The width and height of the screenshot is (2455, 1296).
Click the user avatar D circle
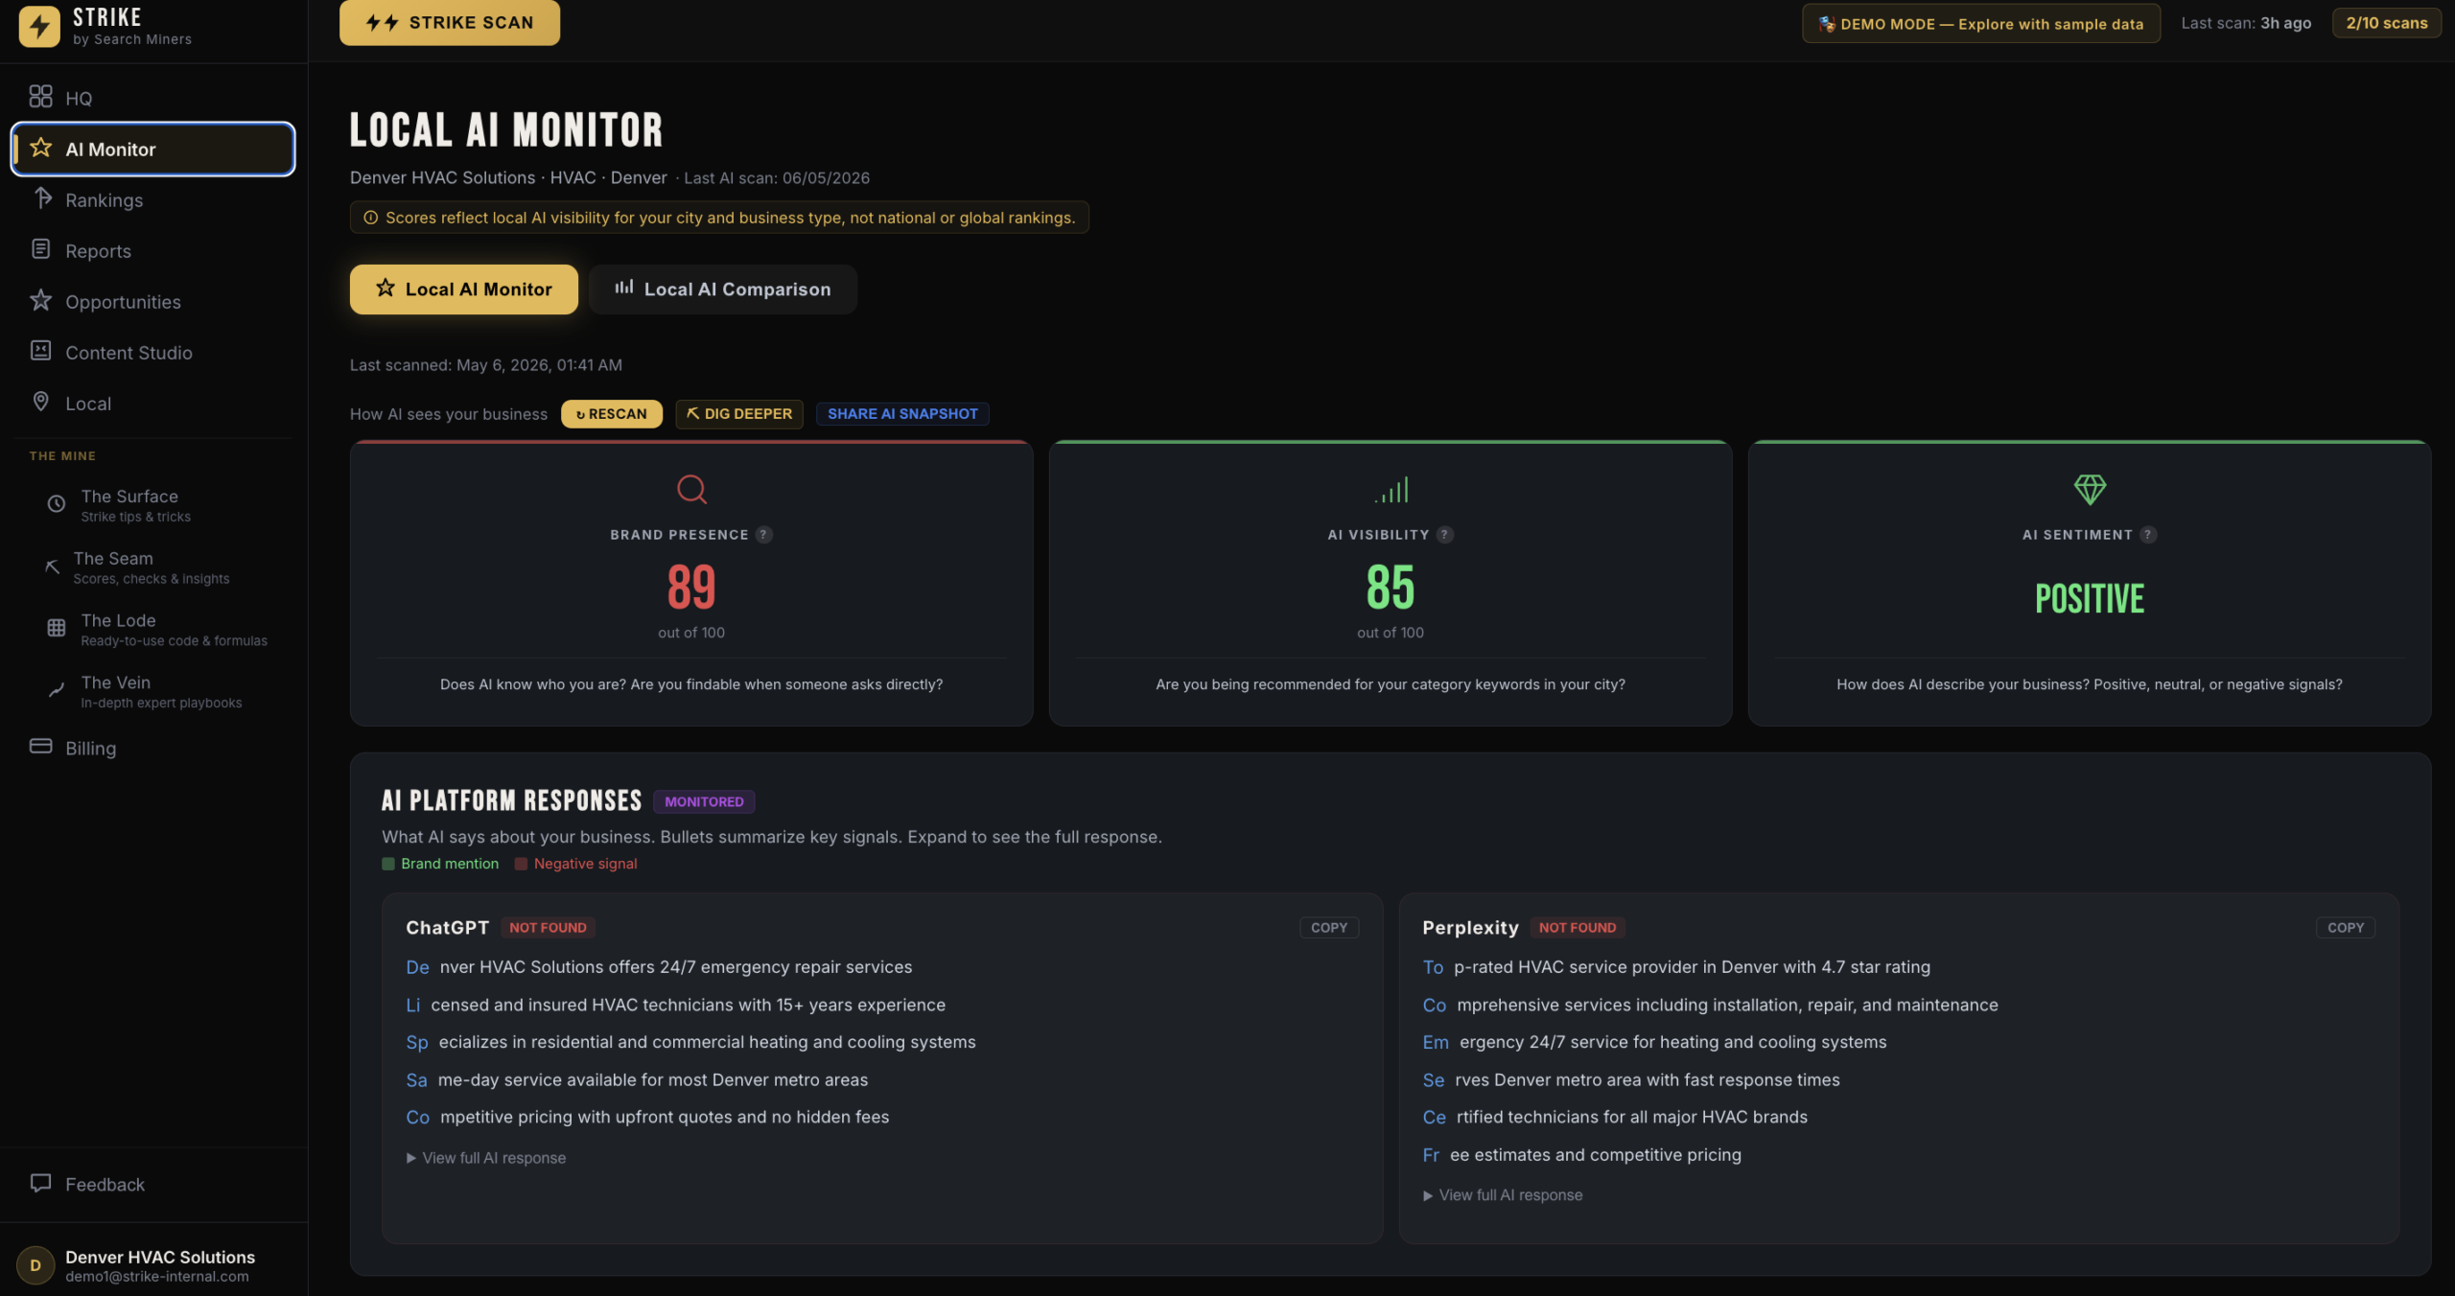pos(35,1265)
